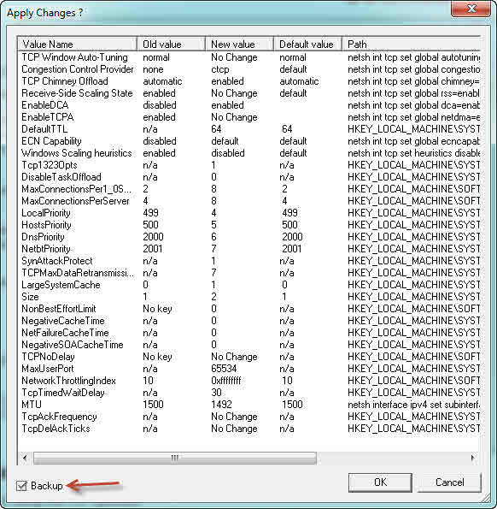Click the Default value column header
The height and width of the screenshot is (509, 497).
(307, 44)
